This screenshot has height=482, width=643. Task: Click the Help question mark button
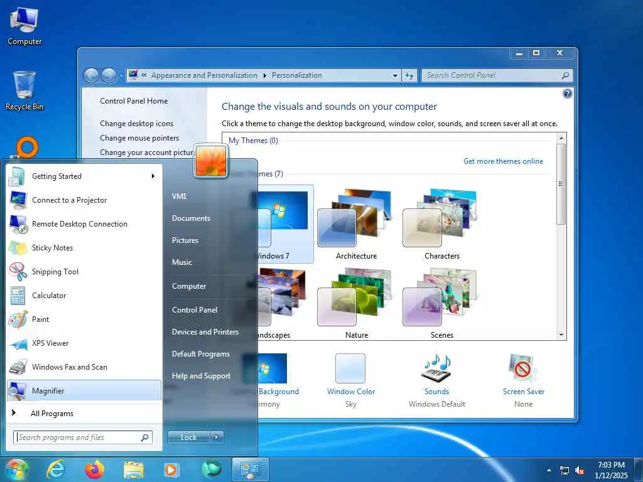point(567,94)
